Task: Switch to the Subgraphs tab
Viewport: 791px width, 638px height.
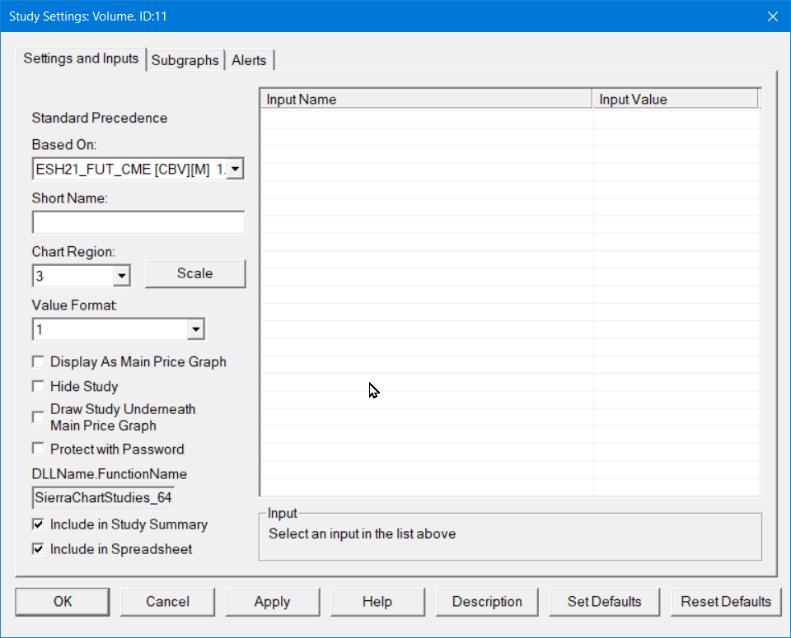Action: pyautogui.click(x=185, y=60)
